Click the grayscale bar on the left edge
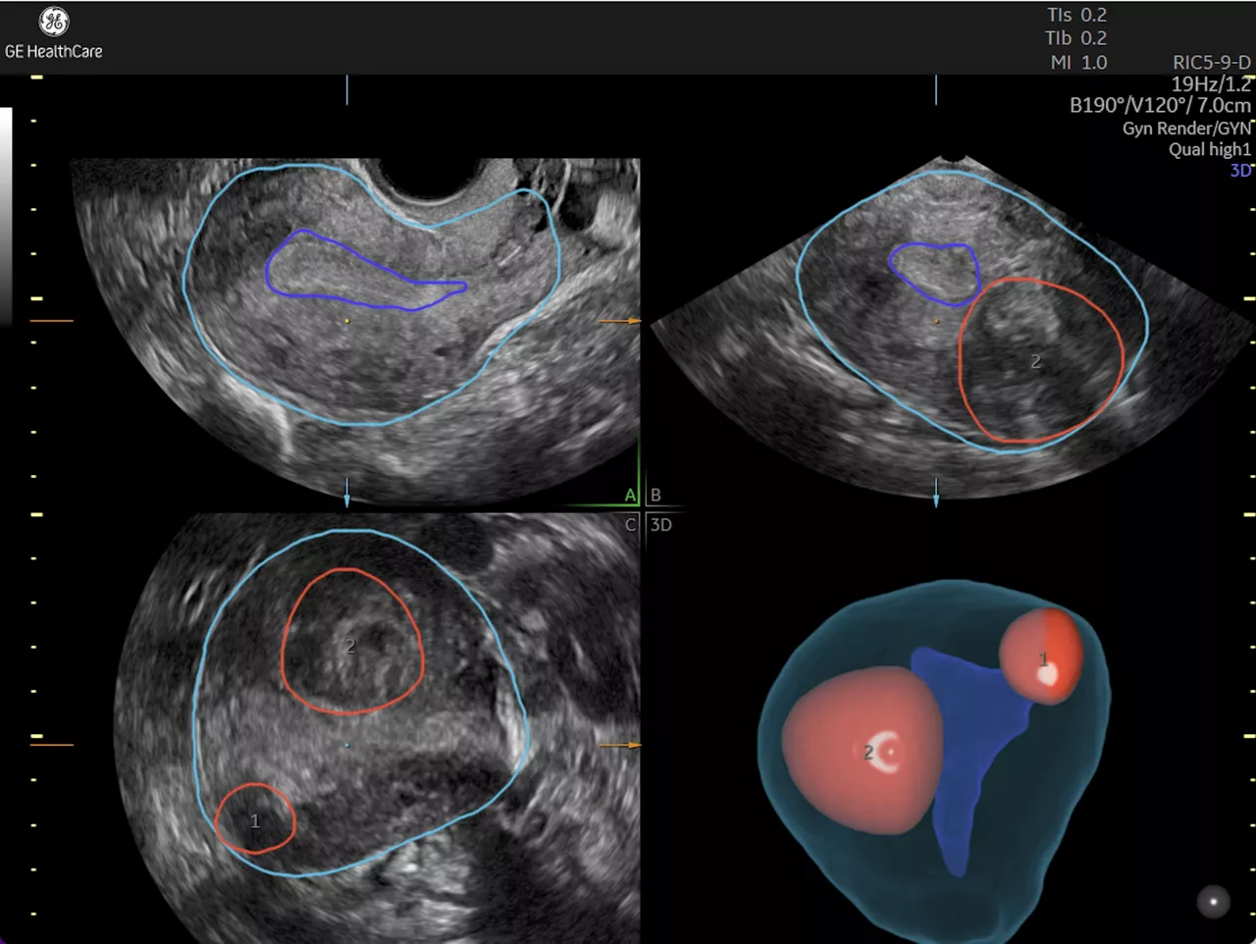Image resolution: width=1256 pixels, height=944 pixels. pos(6,216)
